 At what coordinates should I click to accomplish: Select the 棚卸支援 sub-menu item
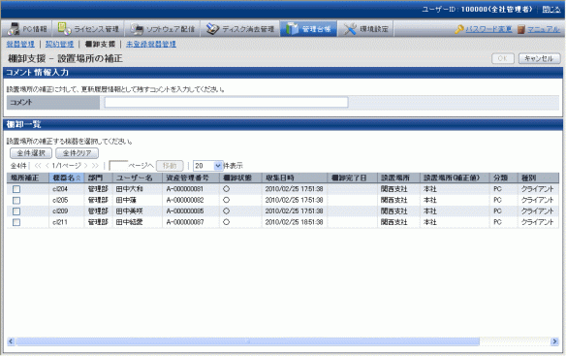(x=100, y=44)
